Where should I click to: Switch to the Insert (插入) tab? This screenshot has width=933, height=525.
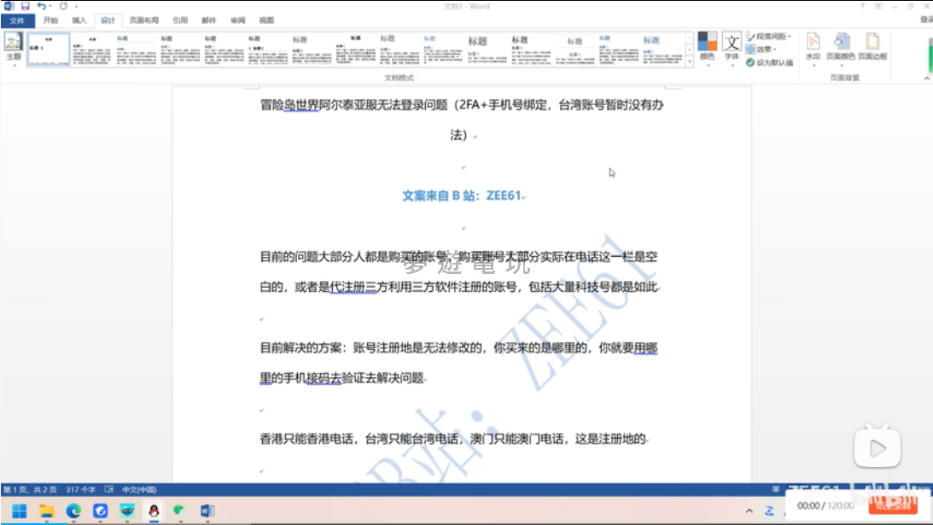(79, 20)
